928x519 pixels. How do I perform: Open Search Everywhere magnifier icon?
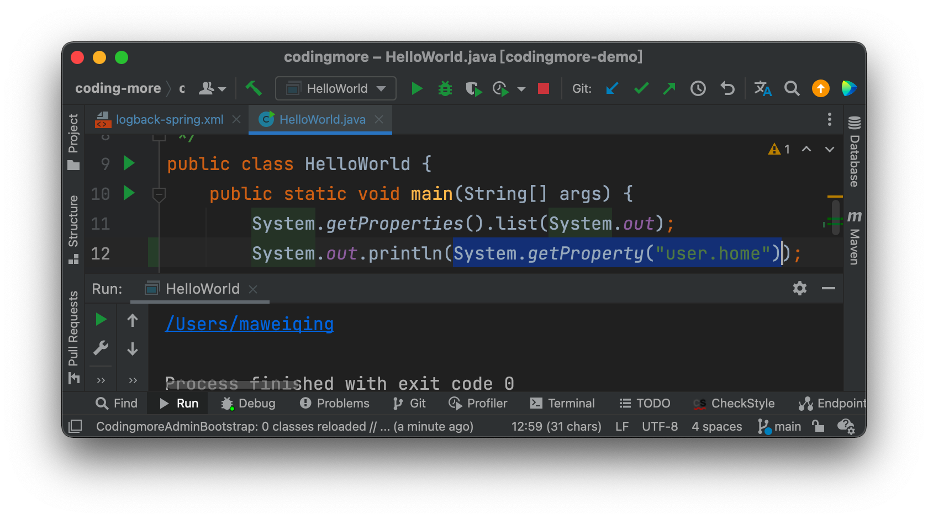click(792, 88)
